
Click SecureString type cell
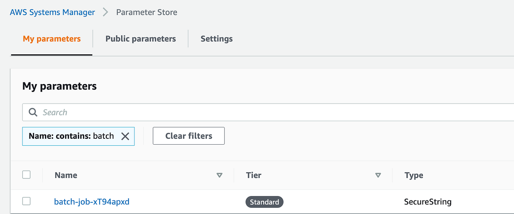[x=428, y=202]
